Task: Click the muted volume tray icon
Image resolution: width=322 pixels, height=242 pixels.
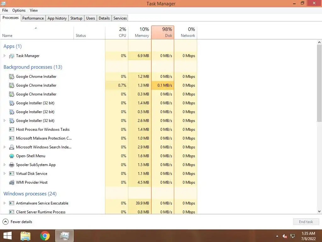Action: 285,236
